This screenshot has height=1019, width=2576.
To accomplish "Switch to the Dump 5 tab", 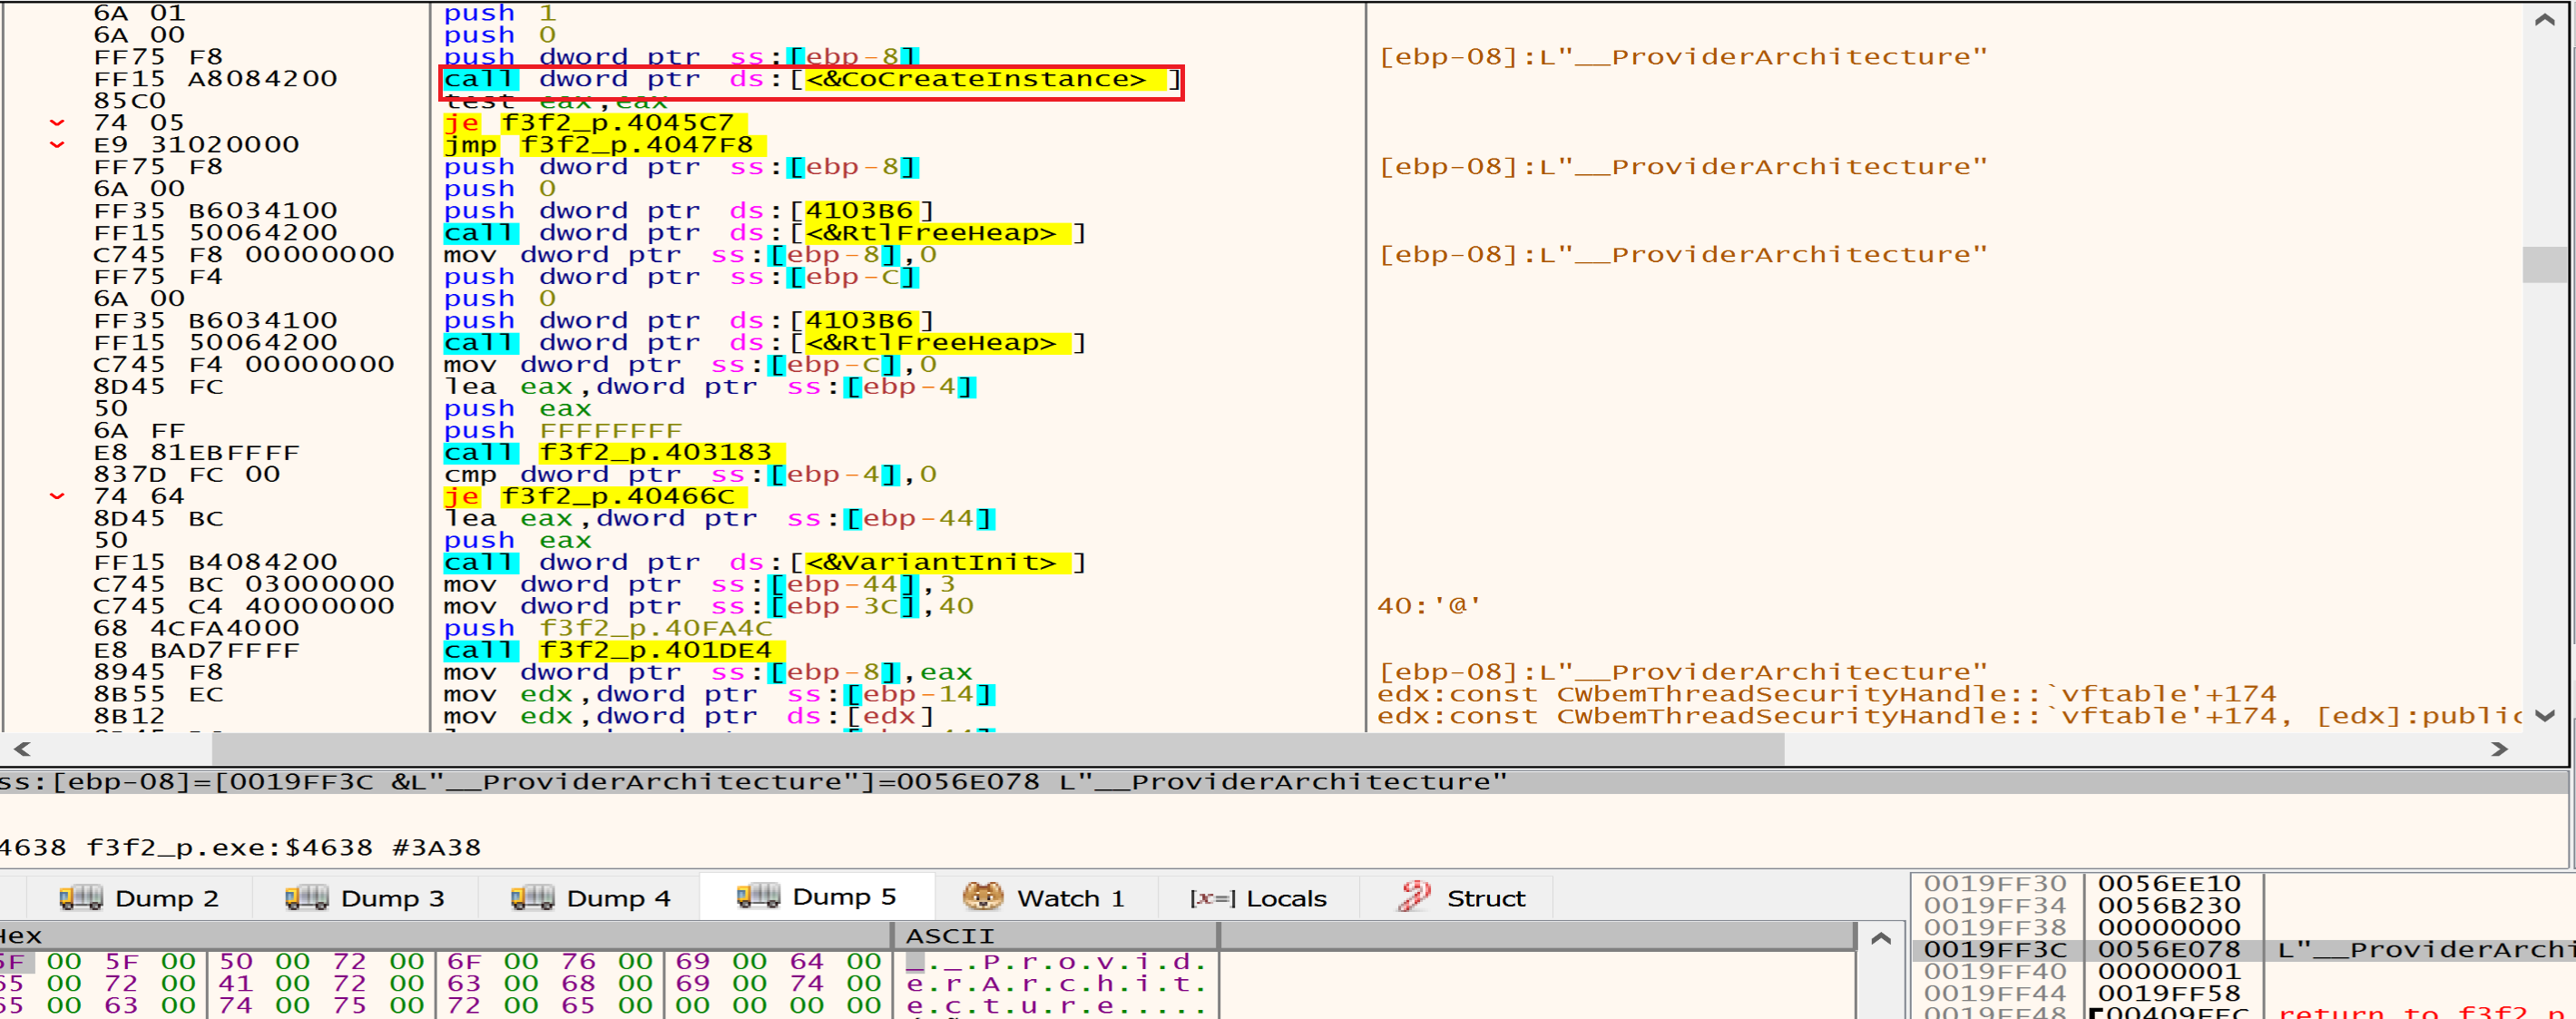I will [x=817, y=896].
